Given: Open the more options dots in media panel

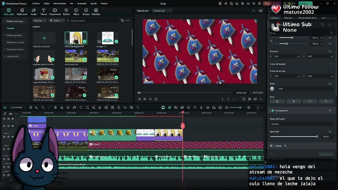Looking at the screenshot, I should coord(128,21).
